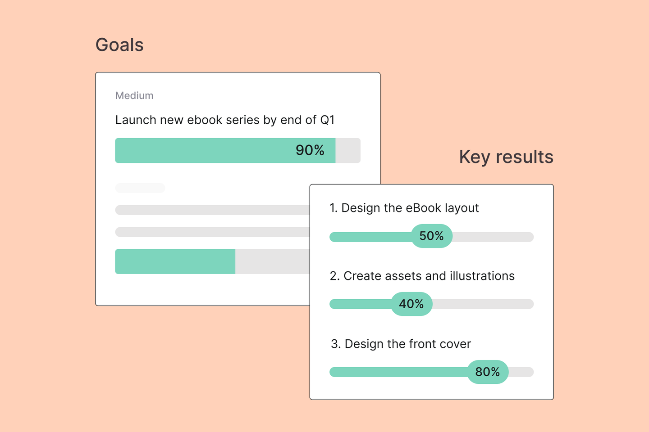Click unfilled track of assets and illustrations slider
This screenshot has width=649, height=432.
(483, 304)
